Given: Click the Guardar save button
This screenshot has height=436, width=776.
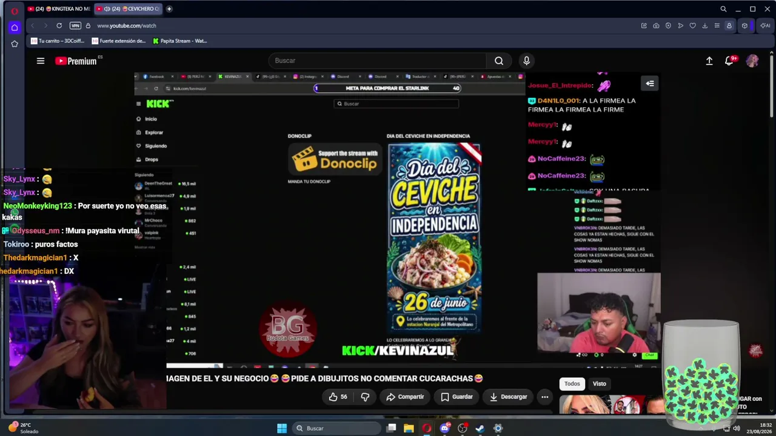Looking at the screenshot, I should [457, 397].
